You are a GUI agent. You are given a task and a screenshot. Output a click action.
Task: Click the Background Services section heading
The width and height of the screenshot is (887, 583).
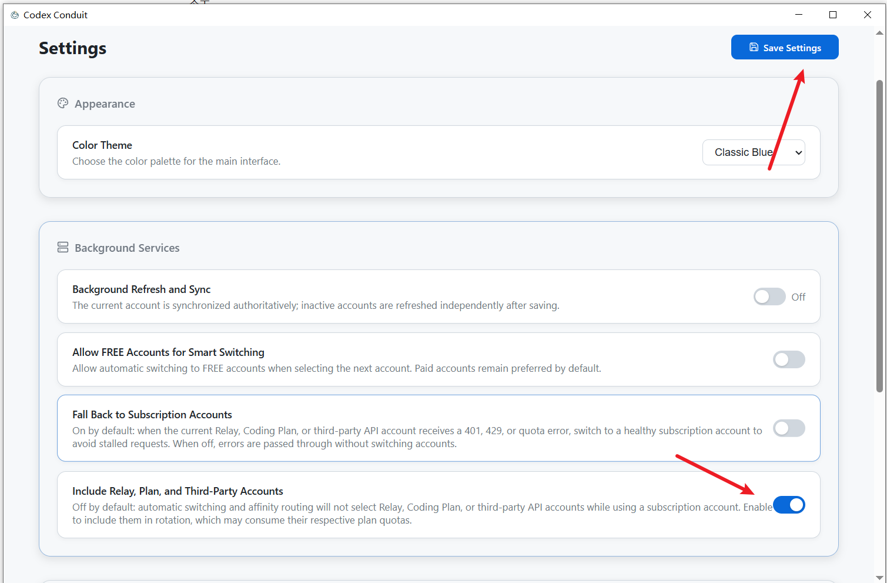[127, 248]
